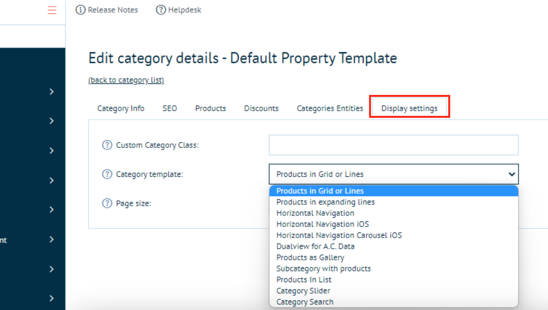Click the Custom Category Class input field
Viewport: 548px width, 310px height.
coord(393,145)
